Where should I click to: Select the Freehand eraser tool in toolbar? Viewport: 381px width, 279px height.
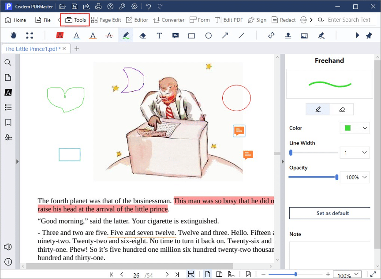(x=142, y=35)
